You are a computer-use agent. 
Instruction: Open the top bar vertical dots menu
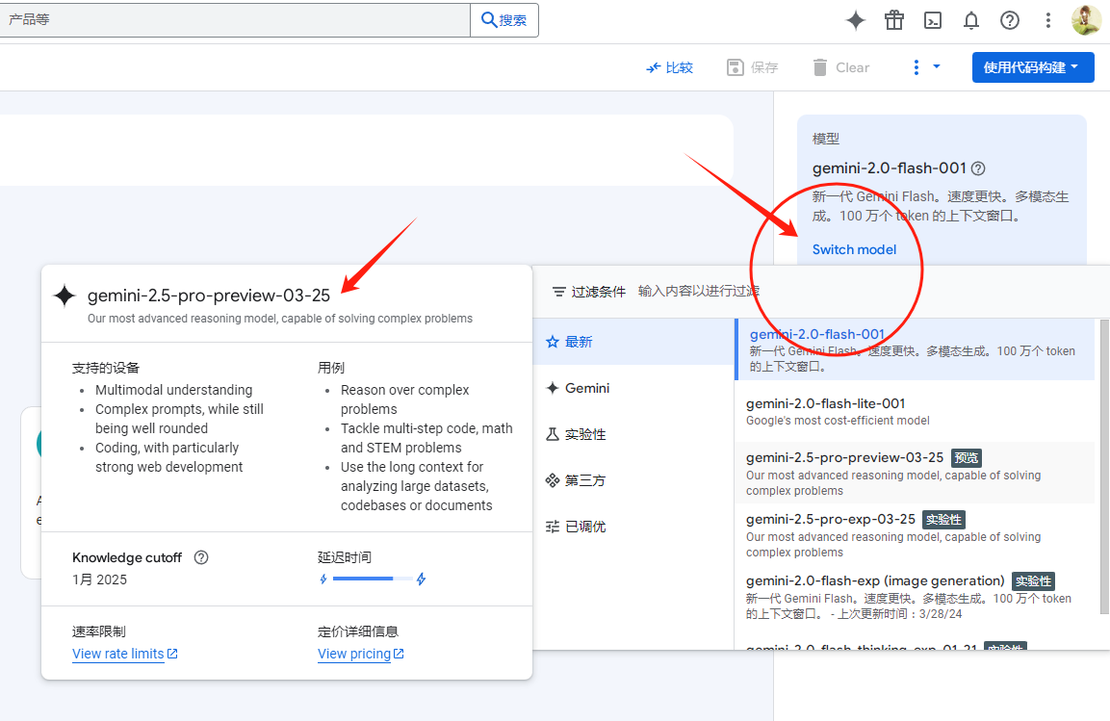(x=1048, y=20)
